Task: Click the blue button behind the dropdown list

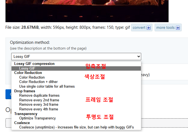Action: coord(8,94)
